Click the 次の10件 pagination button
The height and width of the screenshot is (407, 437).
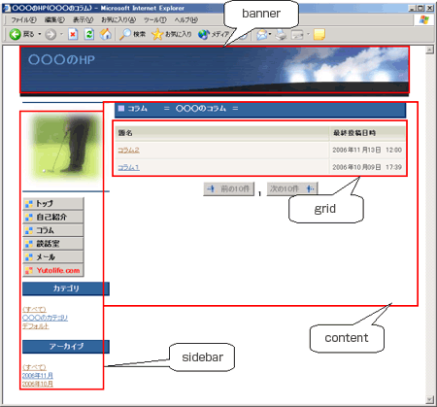pyautogui.click(x=292, y=188)
